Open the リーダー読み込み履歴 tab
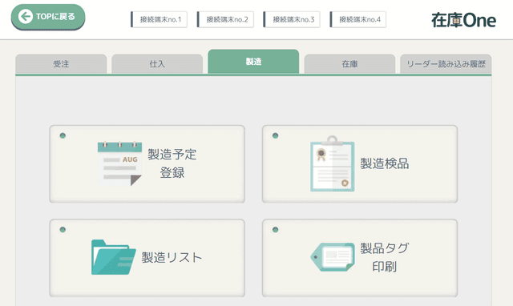This screenshot has height=306, width=513. pos(446,64)
